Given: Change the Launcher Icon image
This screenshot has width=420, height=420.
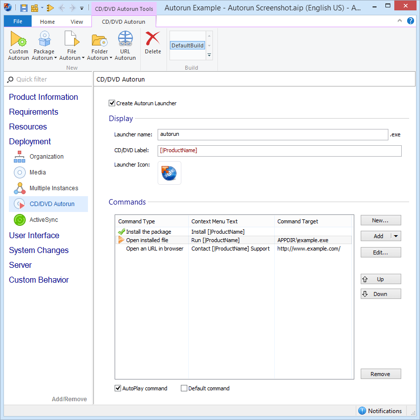Looking at the screenshot, I should pyautogui.click(x=169, y=173).
